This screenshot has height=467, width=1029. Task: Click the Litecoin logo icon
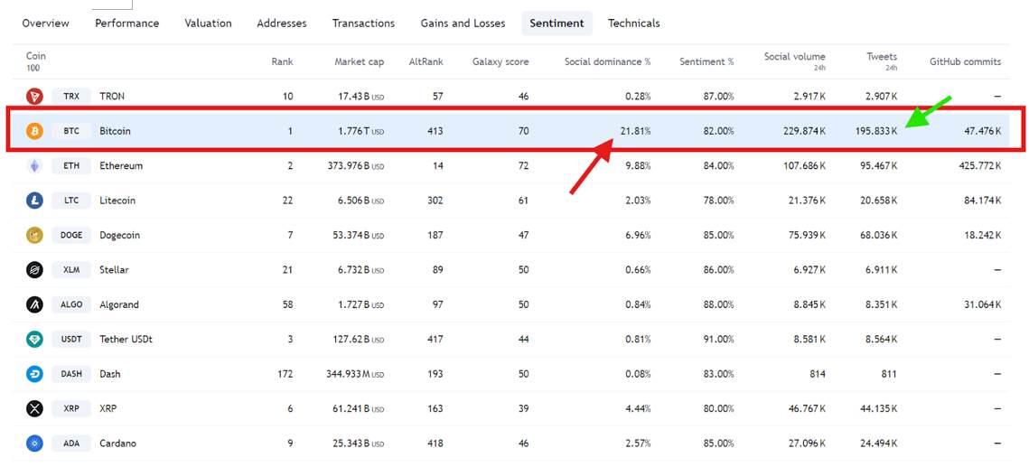34,201
